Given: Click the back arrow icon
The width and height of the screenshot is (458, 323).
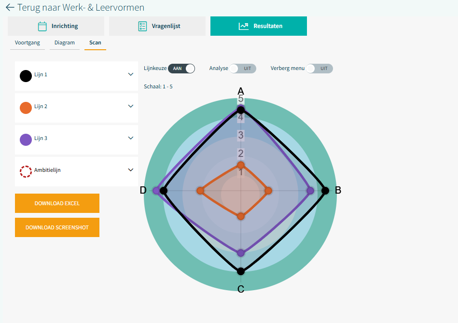Looking at the screenshot, I should tap(10, 8).
